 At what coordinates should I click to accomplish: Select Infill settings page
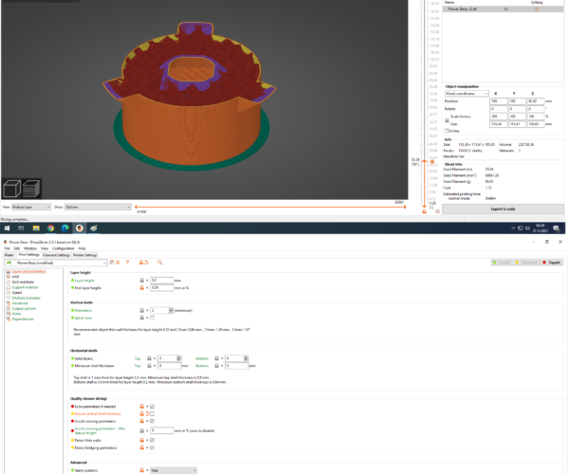pos(15,277)
